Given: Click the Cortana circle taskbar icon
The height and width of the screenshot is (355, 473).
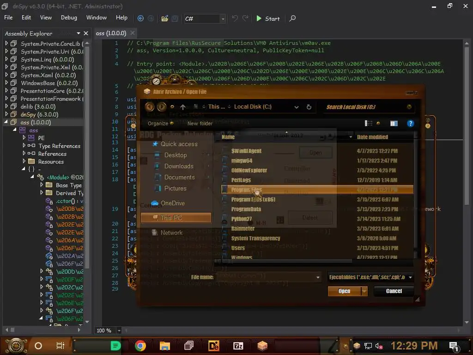Looking at the screenshot, I should point(38,346).
